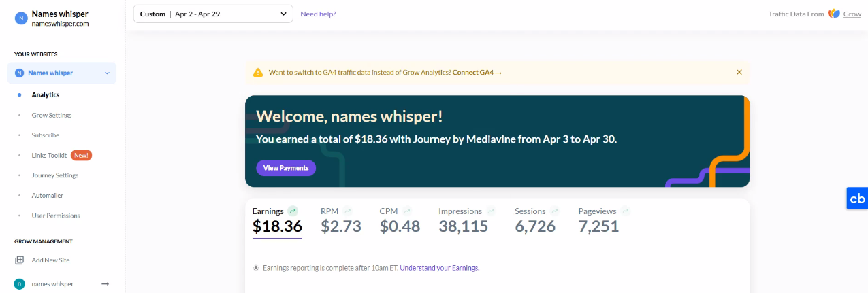Click the View Payments button

pyautogui.click(x=286, y=168)
